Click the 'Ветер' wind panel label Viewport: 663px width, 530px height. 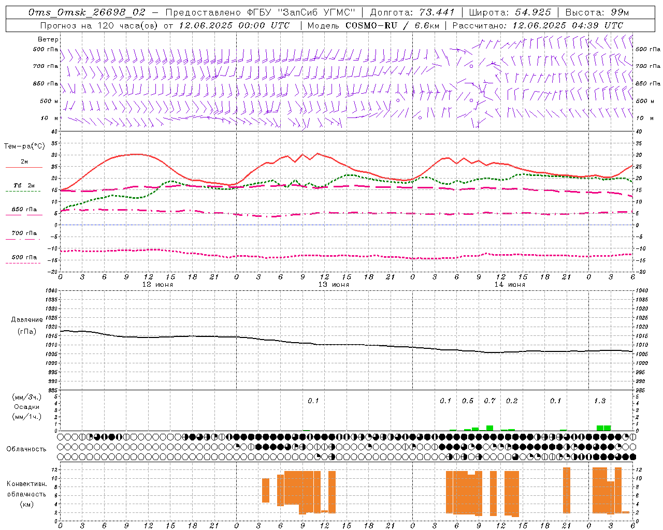pos(48,39)
